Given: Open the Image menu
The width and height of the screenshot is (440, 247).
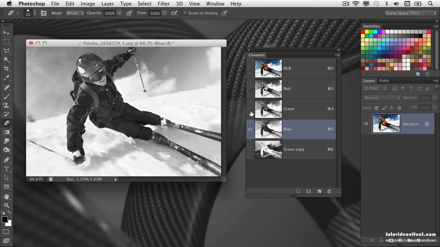Looking at the screenshot, I should [x=88, y=4].
